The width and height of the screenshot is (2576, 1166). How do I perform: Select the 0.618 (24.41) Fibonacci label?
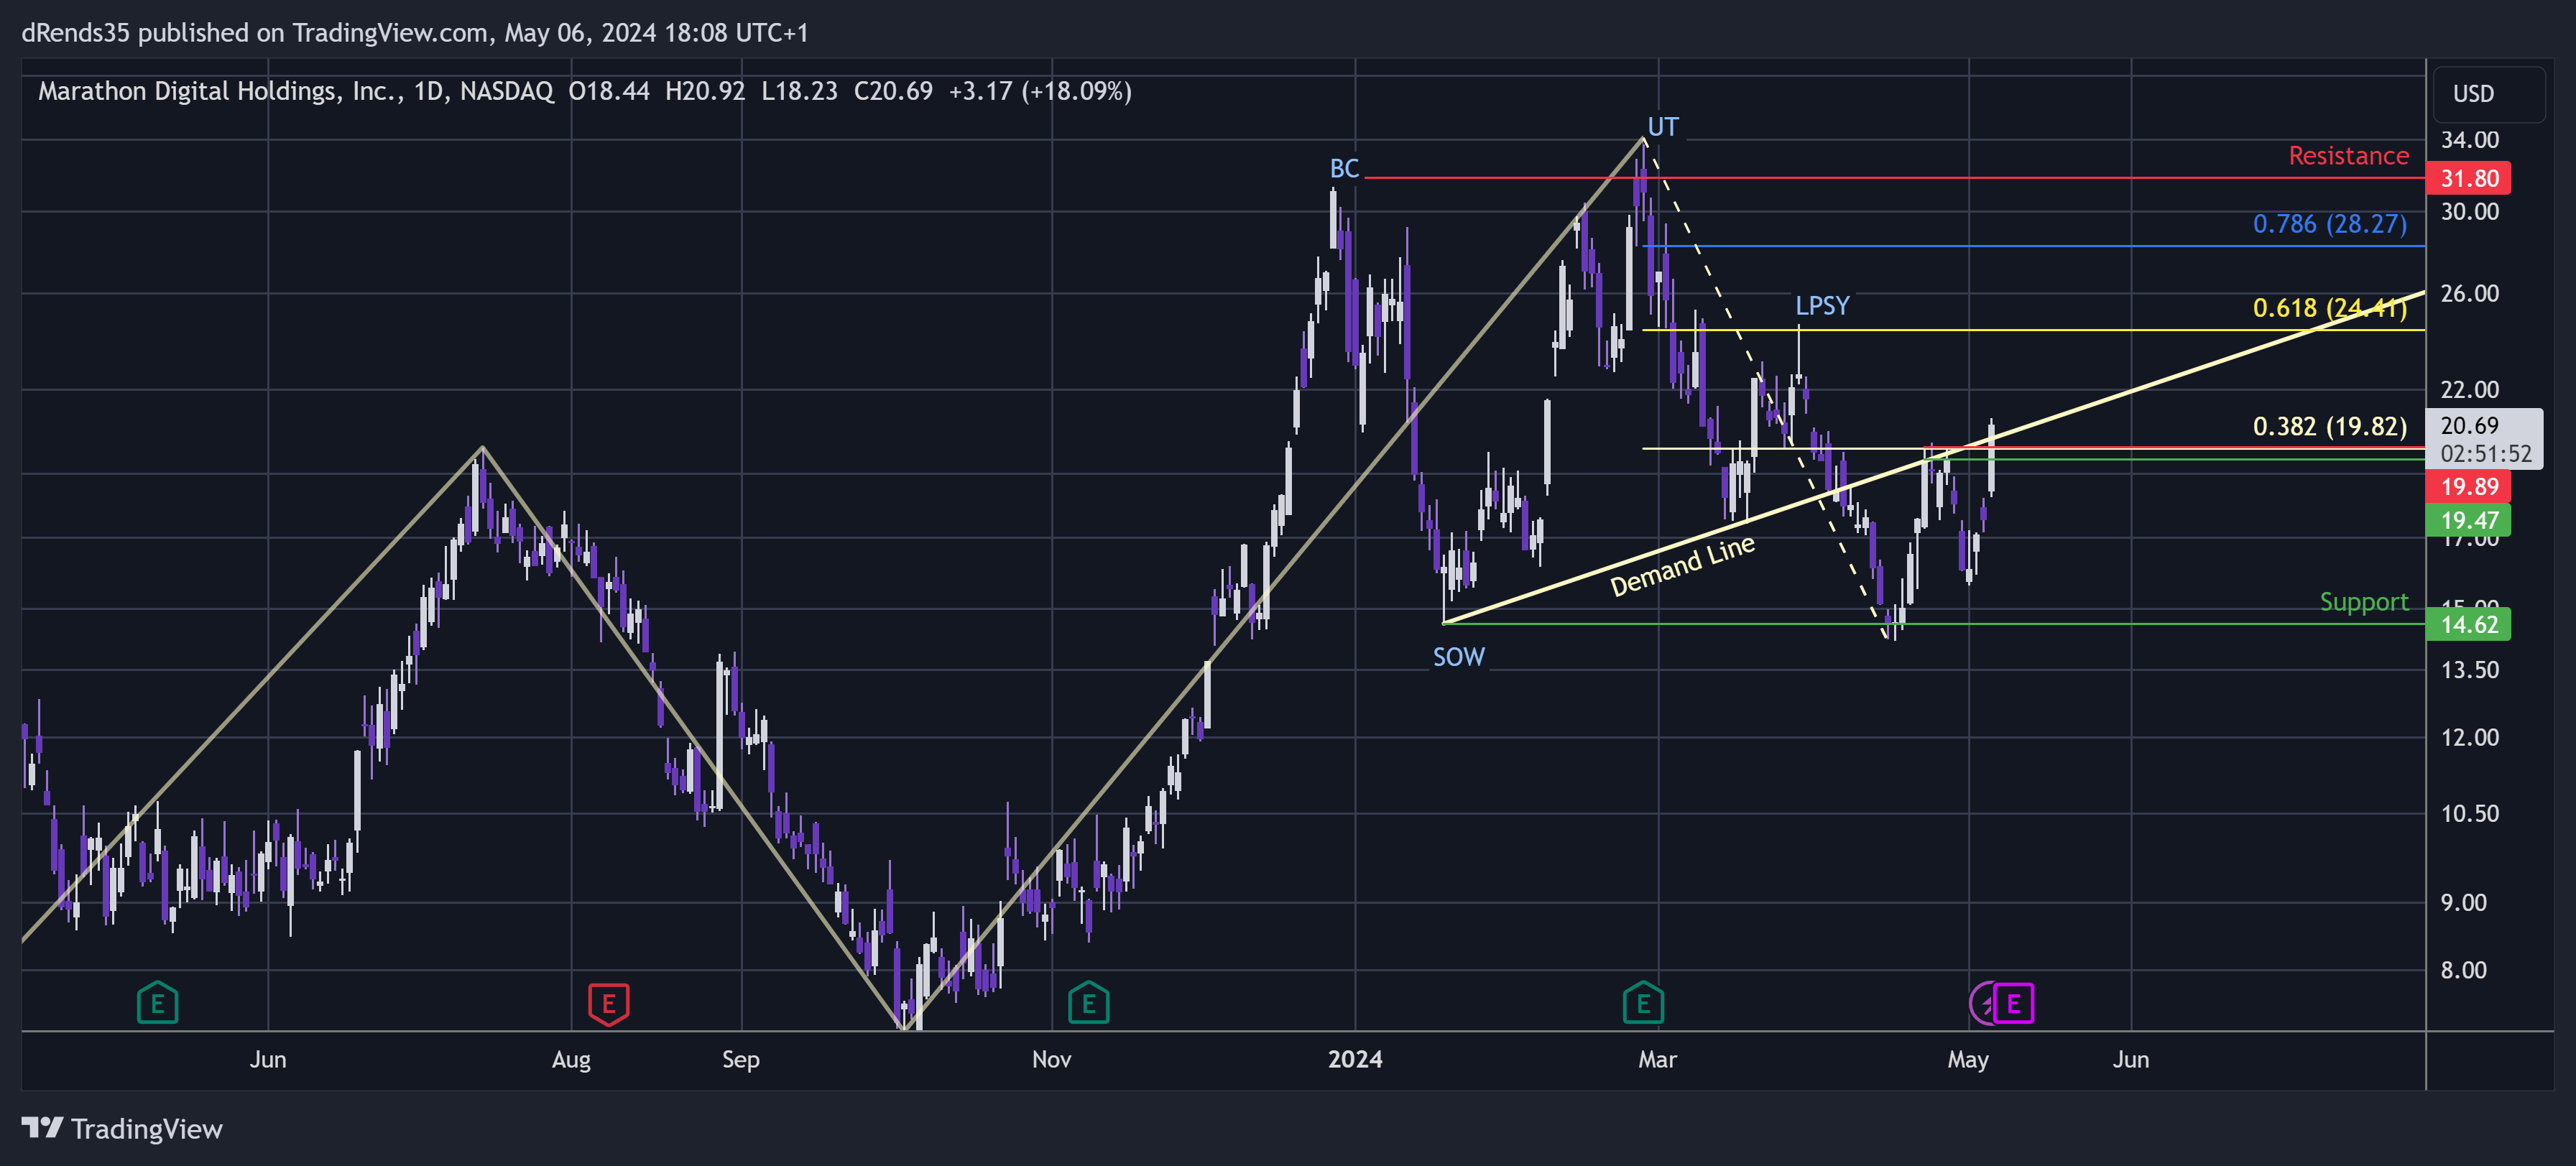pos(2329,308)
